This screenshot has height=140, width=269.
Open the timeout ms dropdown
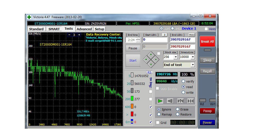(193, 57)
